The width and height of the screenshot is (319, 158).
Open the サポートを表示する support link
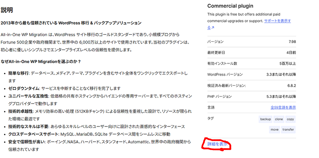click(278, 21)
